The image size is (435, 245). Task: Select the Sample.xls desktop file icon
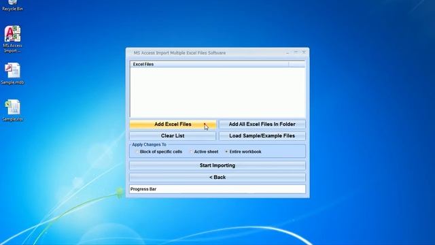[12, 110]
